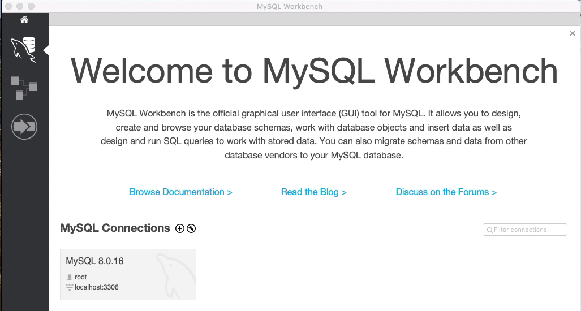Click the magnifier icon in filter field
The image size is (581, 311).
[489, 230]
